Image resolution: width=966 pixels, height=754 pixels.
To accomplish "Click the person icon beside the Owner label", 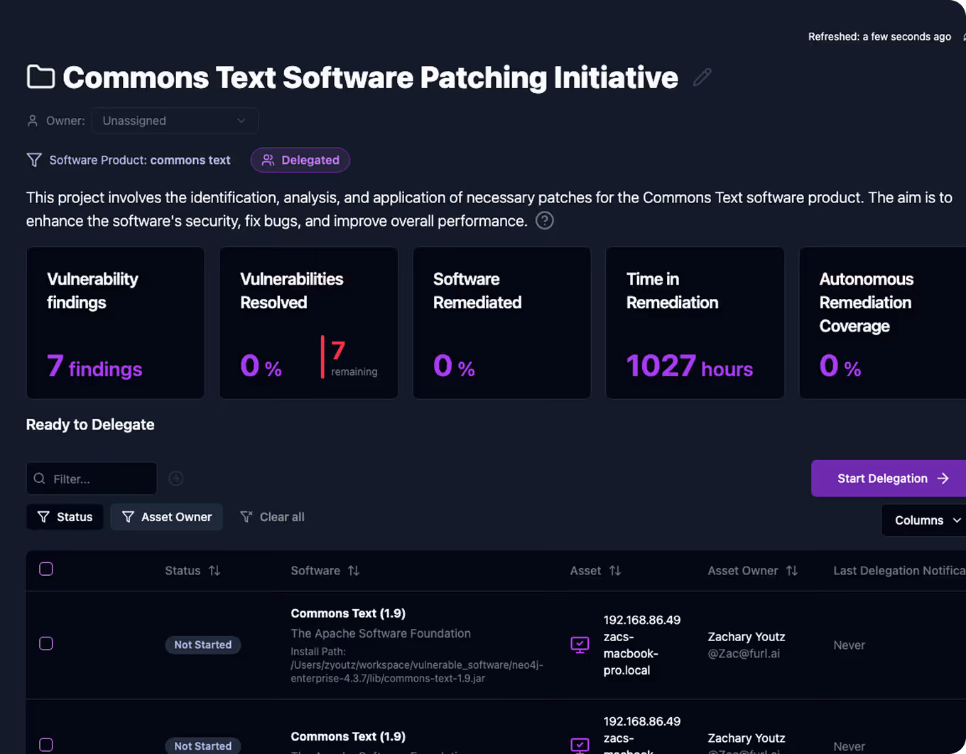I will 33,121.
